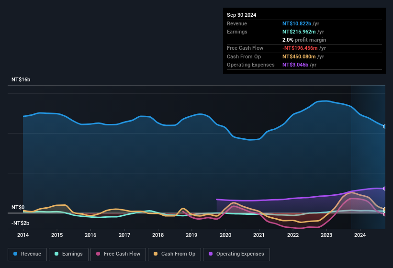Image resolution: width=393 pixels, height=268 pixels.
Task: Click the NT$3.046b operating expenses value
Action: click(295, 65)
